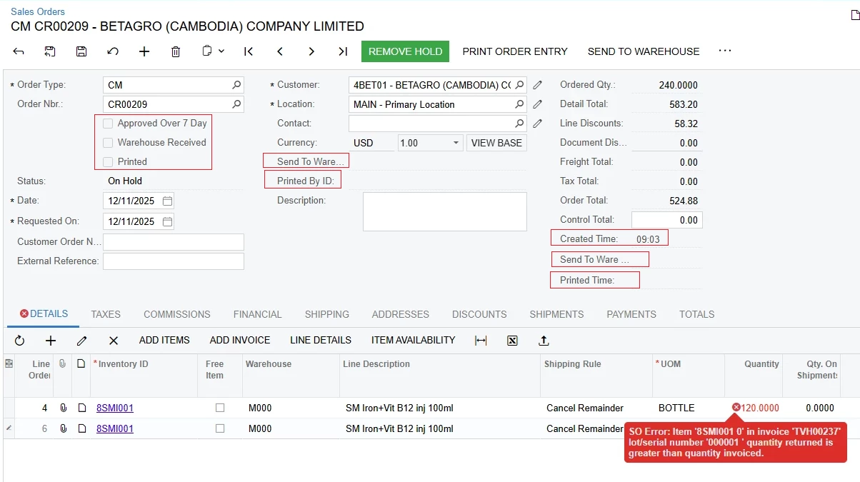The height and width of the screenshot is (482, 860).
Task: Click Fit to Screen columns icon
Action: 481,341
